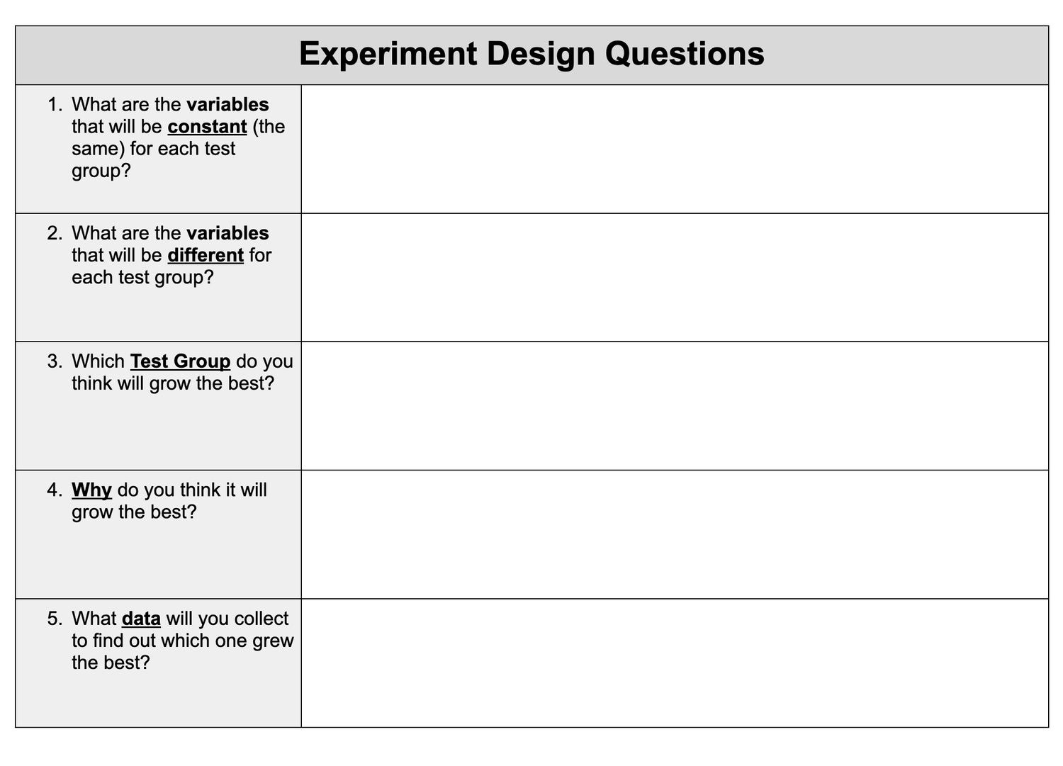Click the text 'each test group?' in question 2
Image resolution: width=1063 pixels, height=766 pixels.
coord(142,278)
